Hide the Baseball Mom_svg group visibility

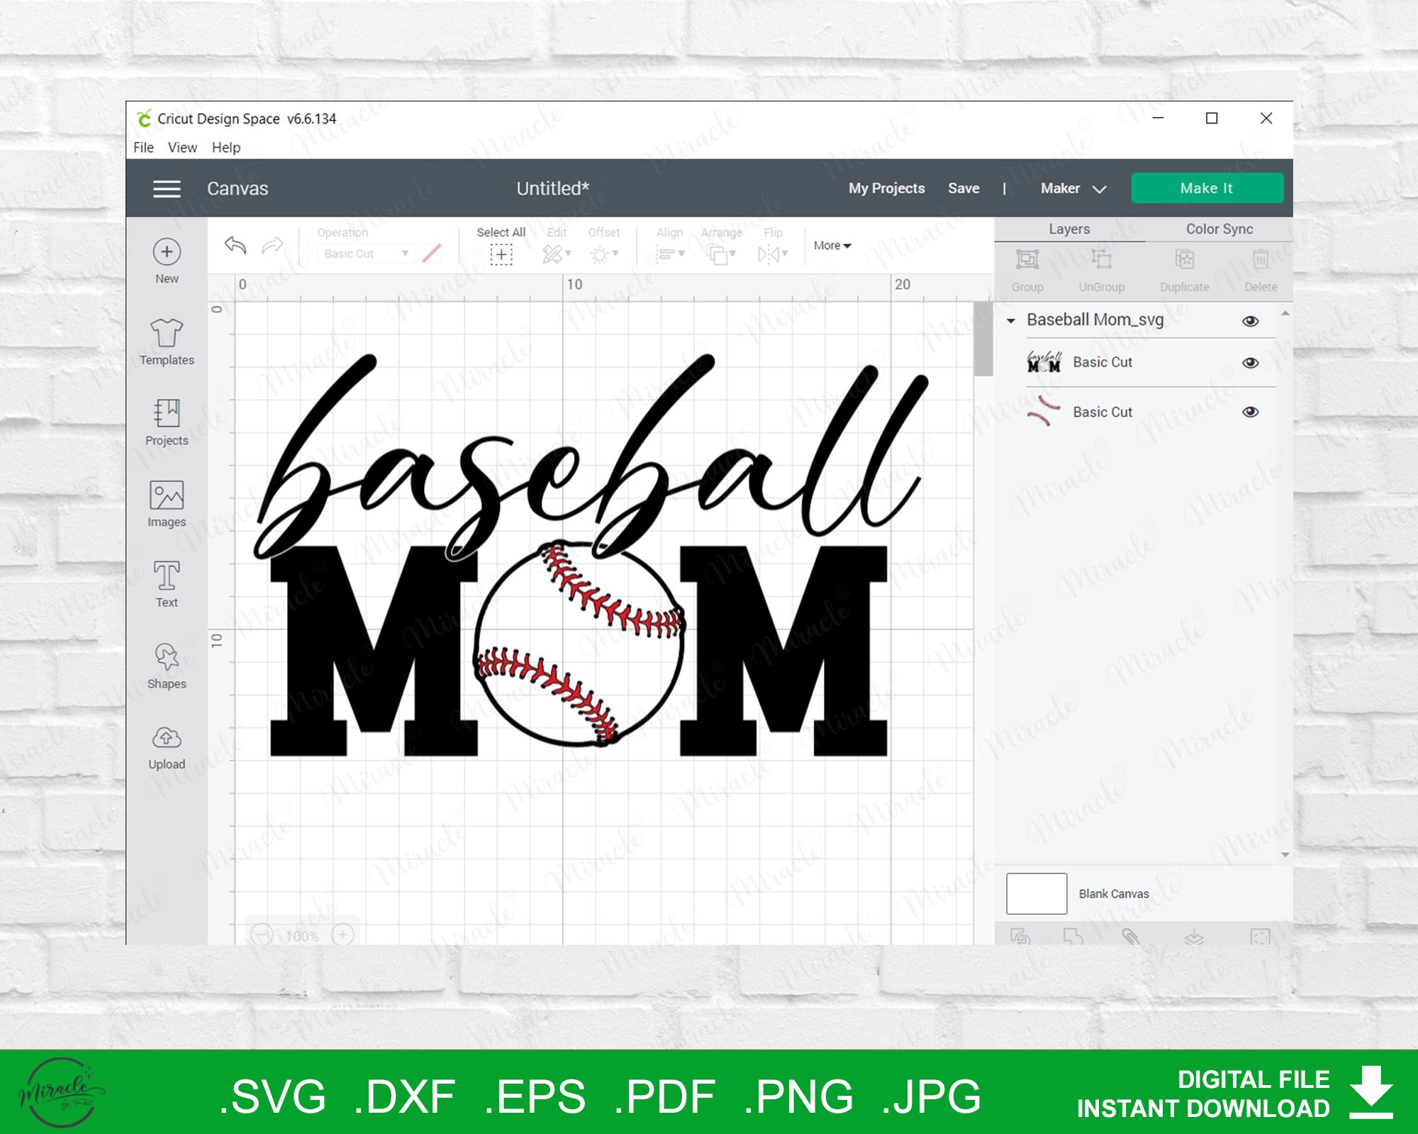tap(1250, 320)
